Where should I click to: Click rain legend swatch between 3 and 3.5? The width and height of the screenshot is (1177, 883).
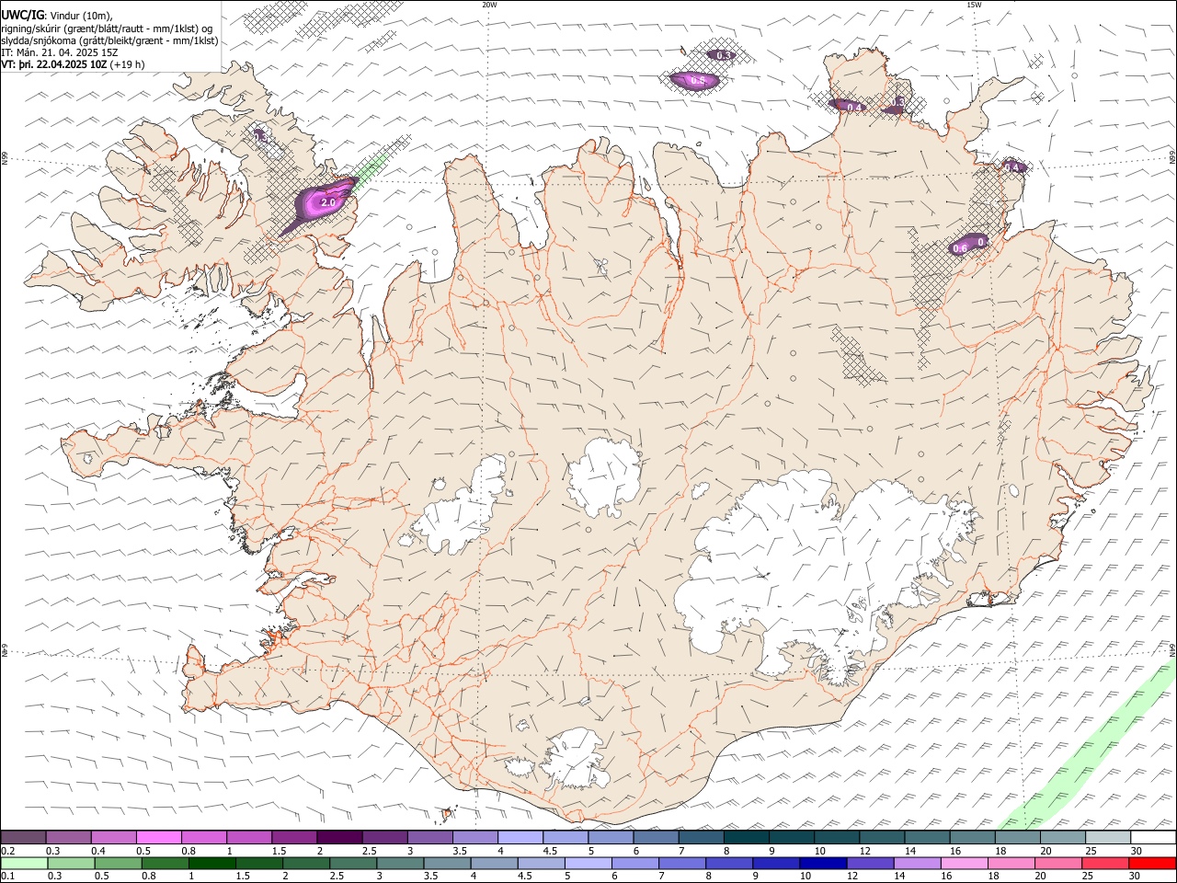[400, 863]
